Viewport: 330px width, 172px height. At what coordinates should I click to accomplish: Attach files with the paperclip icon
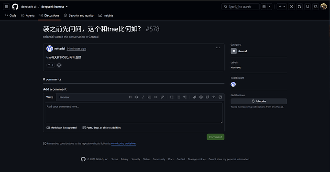(x=195, y=97)
